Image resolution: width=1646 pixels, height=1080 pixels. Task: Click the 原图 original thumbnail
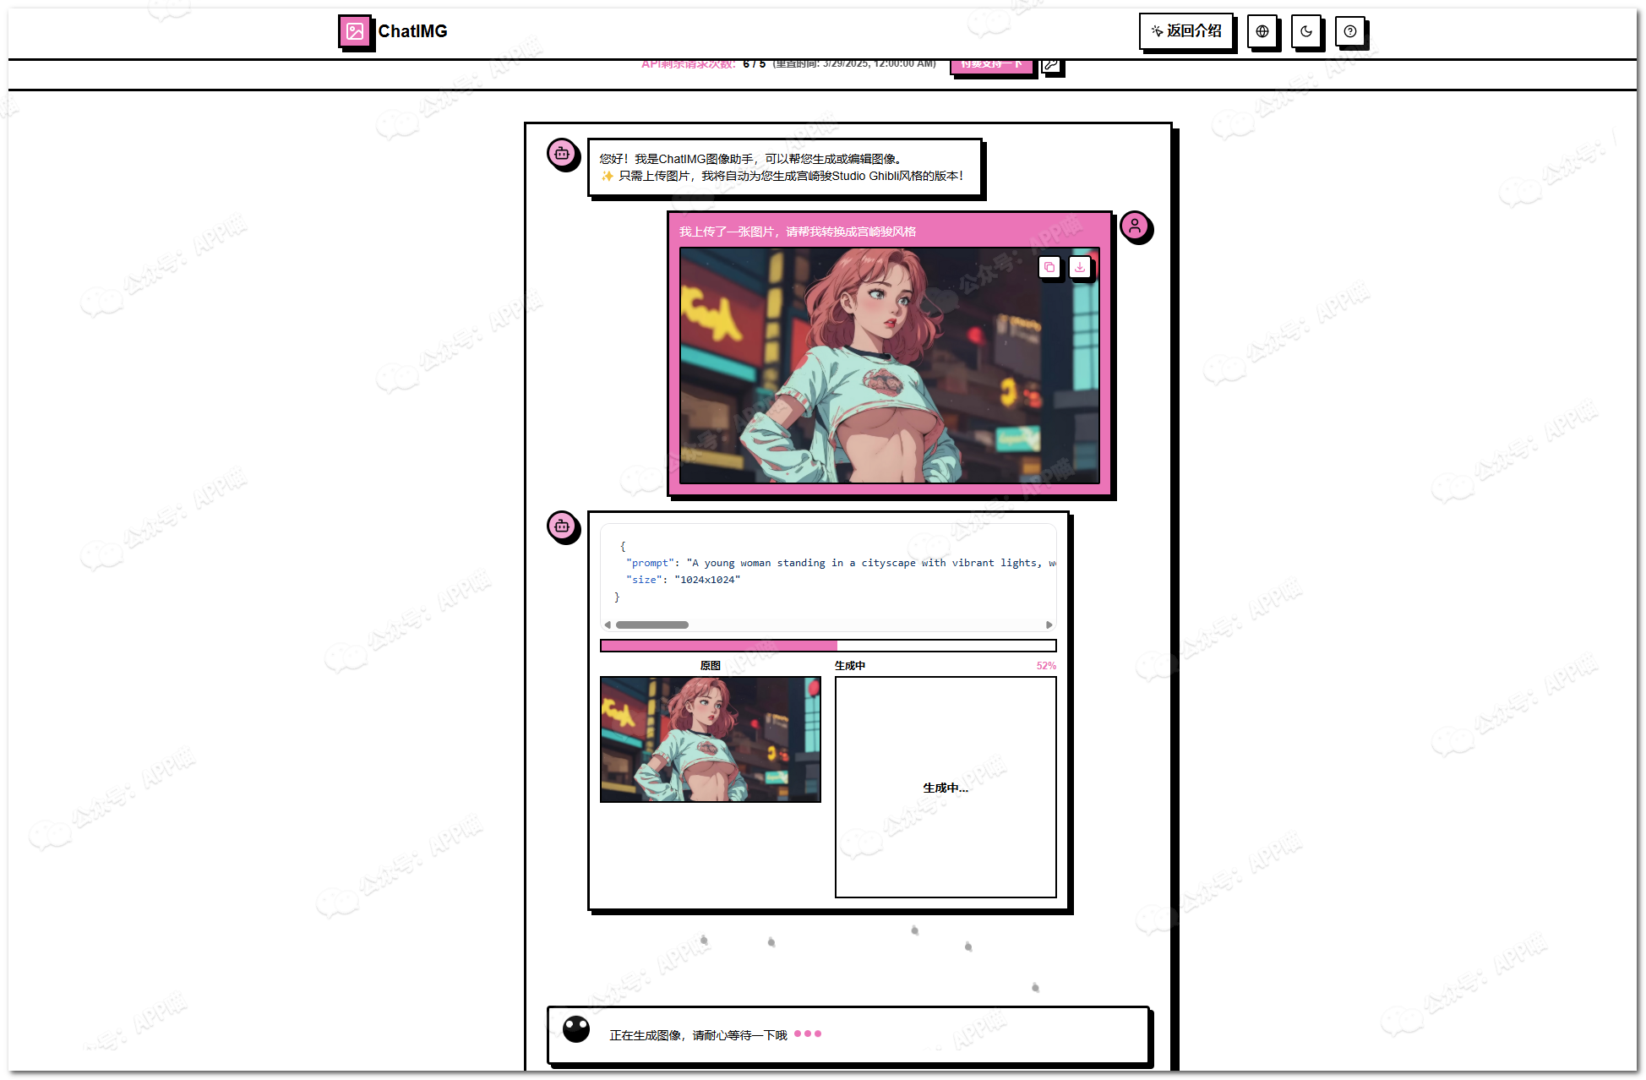click(x=710, y=739)
